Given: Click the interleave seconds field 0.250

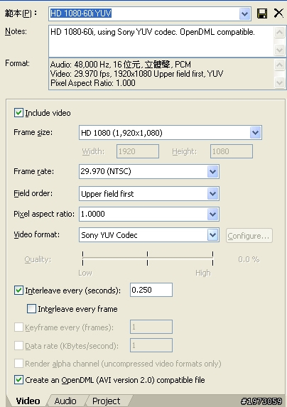Looking at the screenshot, I should click(151, 290).
